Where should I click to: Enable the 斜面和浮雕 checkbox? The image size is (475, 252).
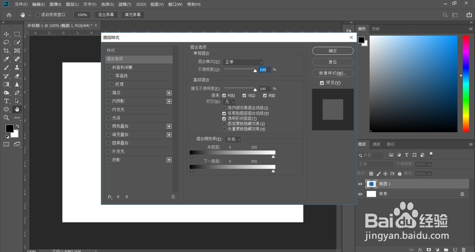(x=108, y=68)
